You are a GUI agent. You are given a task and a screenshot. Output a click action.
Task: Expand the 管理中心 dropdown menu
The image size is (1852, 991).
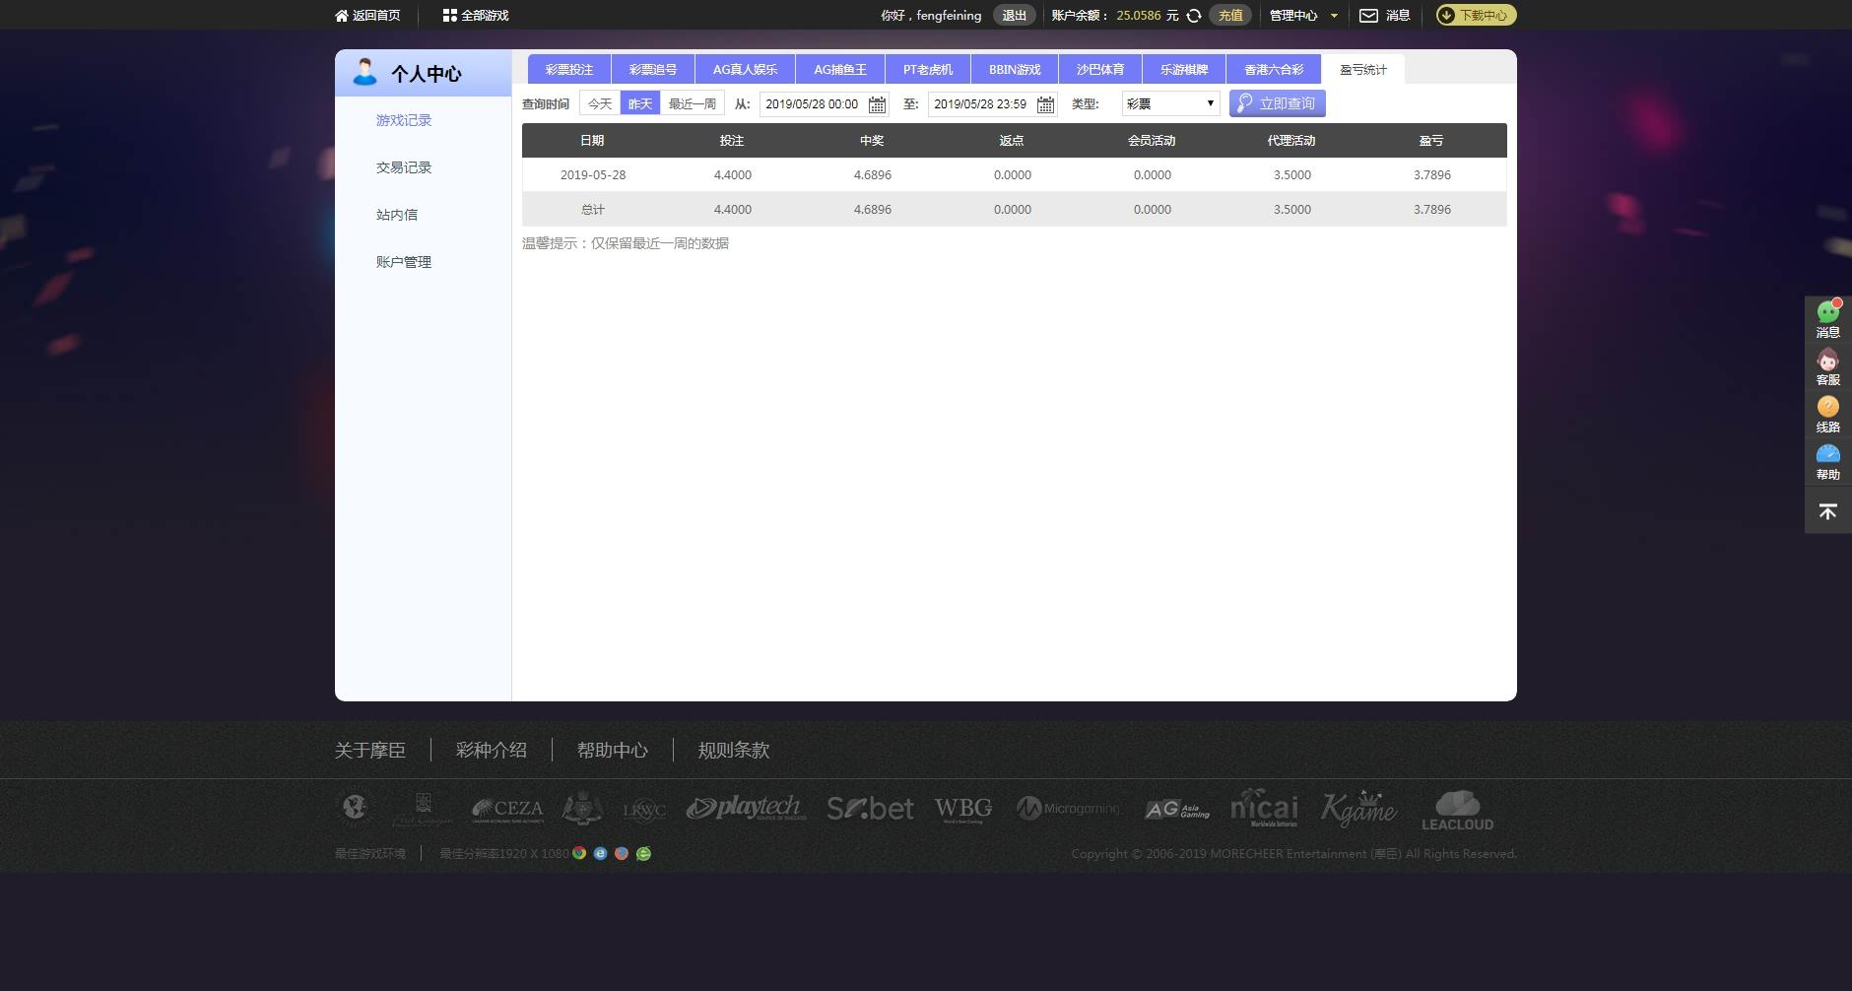click(1303, 16)
